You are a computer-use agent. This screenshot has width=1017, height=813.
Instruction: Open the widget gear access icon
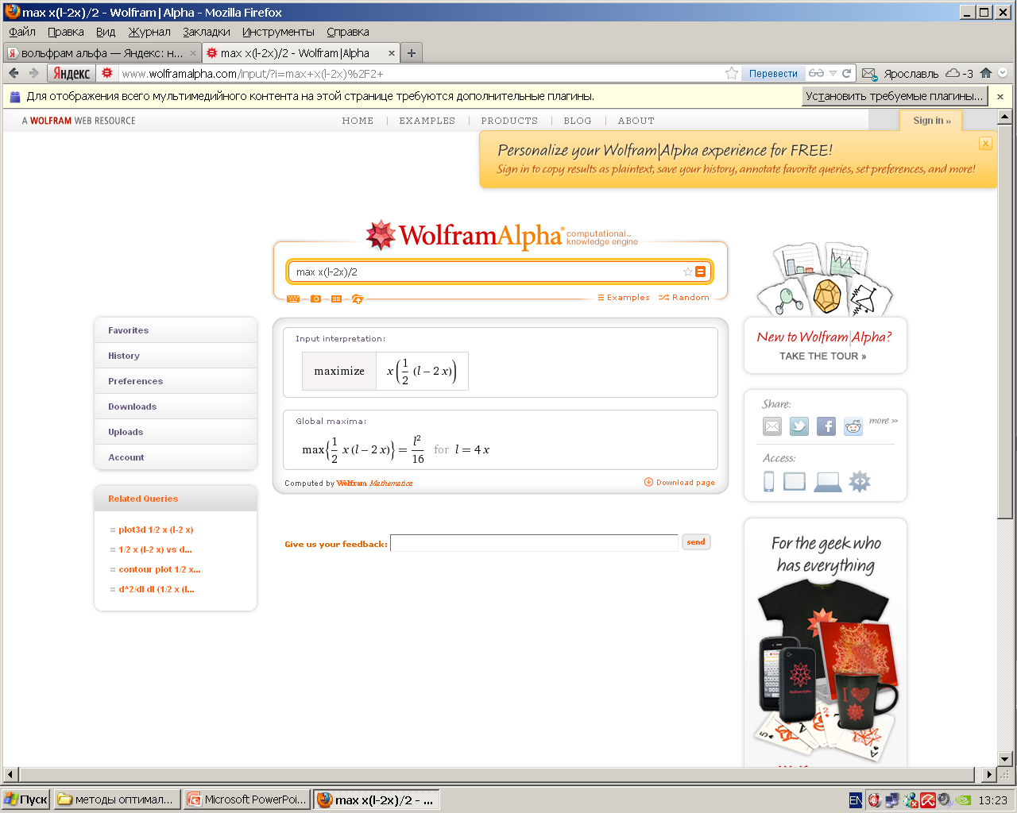pyautogui.click(x=860, y=481)
